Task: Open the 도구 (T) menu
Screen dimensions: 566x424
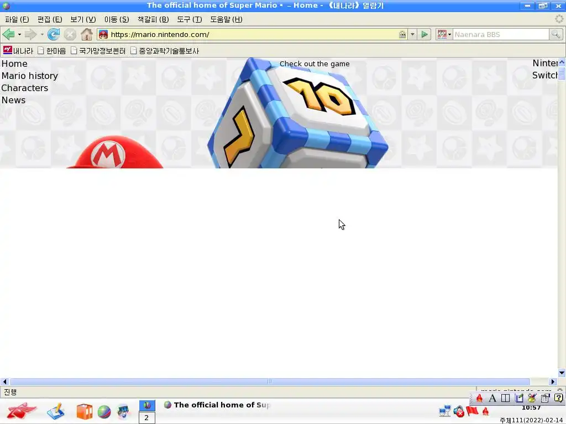Action: coord(189,19)
